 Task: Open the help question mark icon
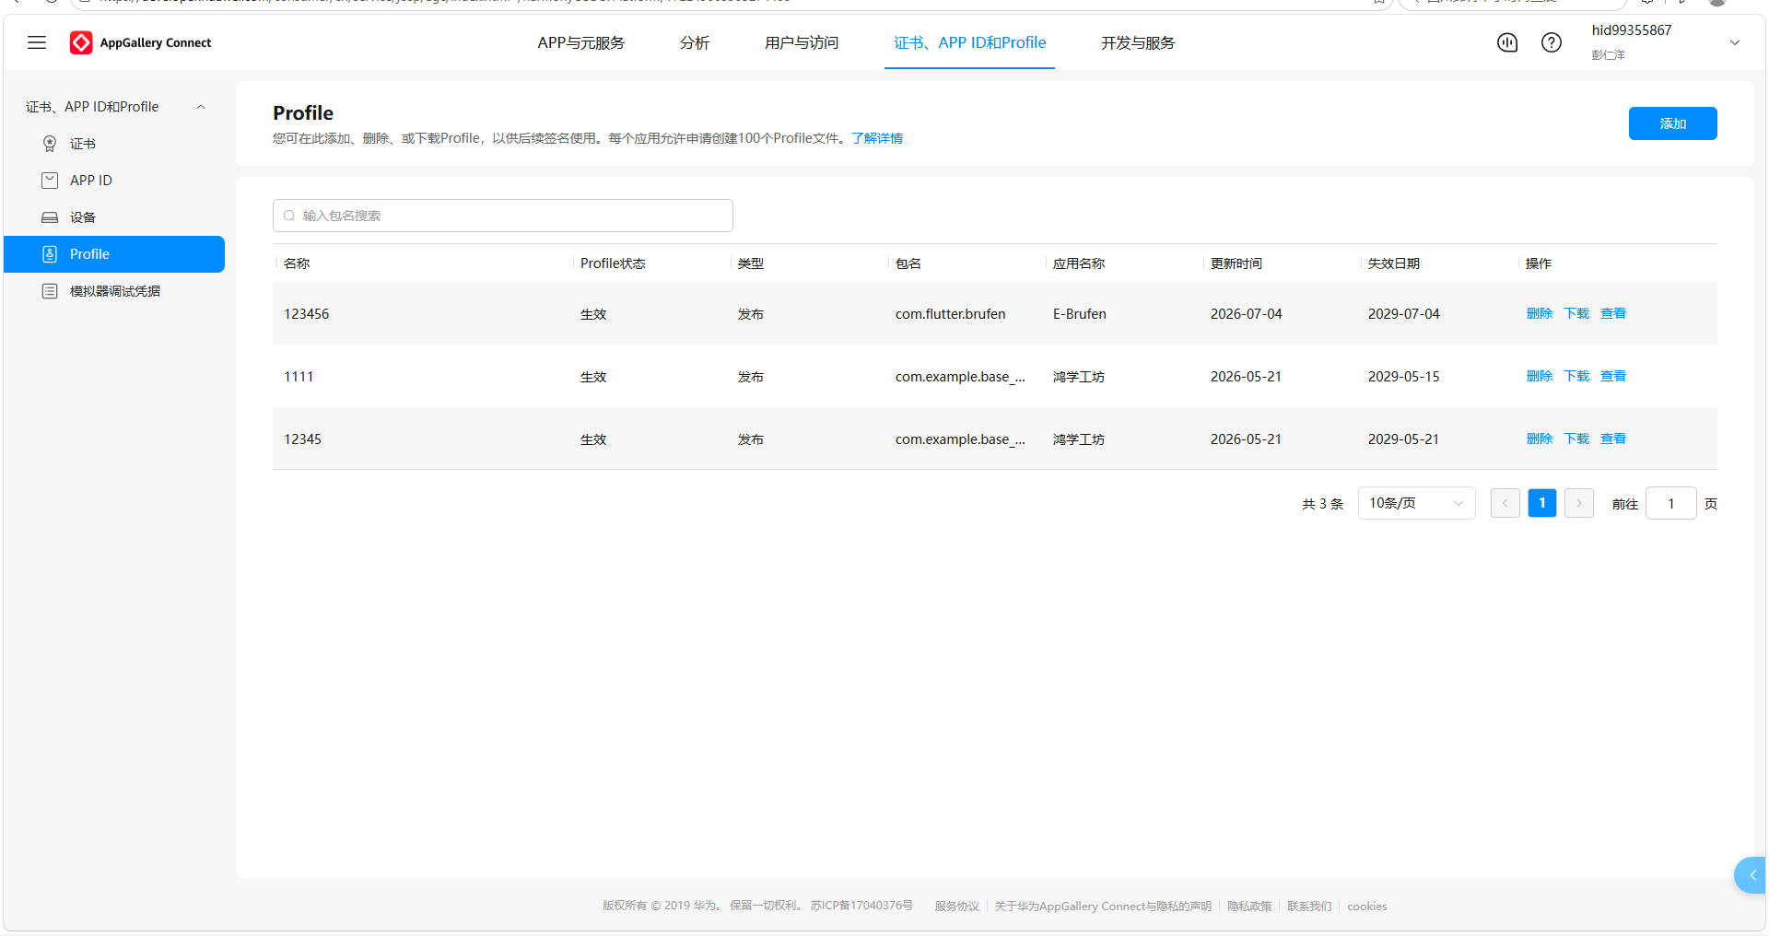[1552, 42]
